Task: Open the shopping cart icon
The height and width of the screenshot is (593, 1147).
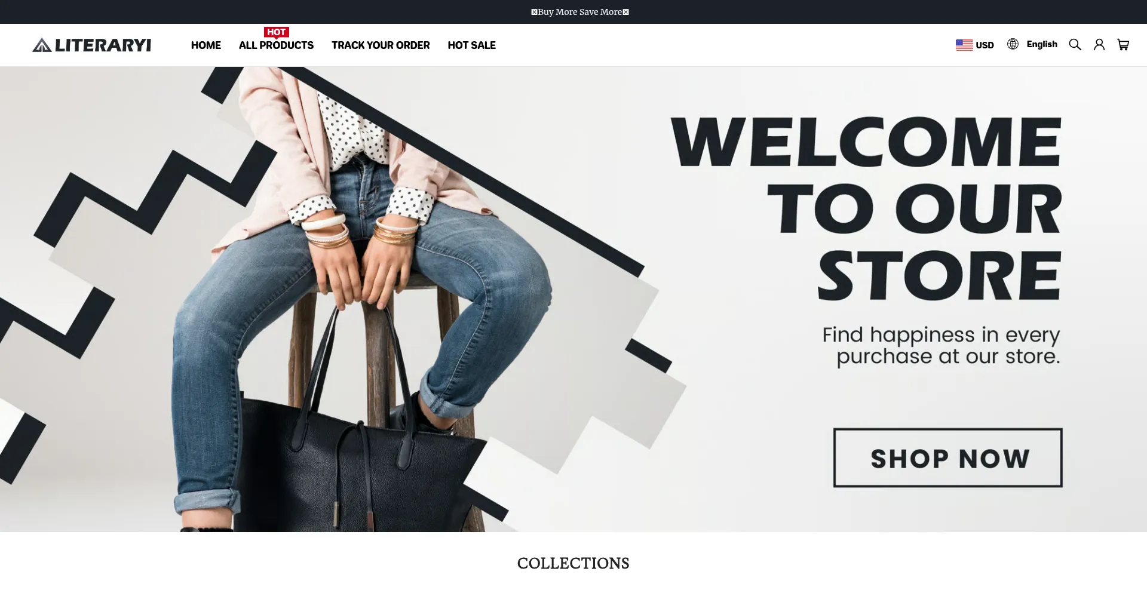Action: point(1123,45)
